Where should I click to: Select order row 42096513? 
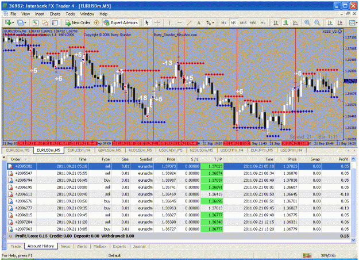pyautogui.click(x=179, y=194)
